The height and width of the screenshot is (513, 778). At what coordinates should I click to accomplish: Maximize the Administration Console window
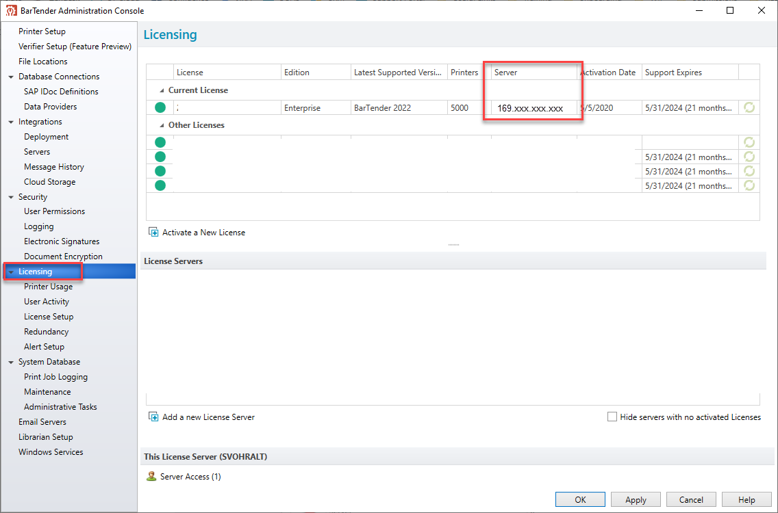pyautogui.click(x=730, y=10)
